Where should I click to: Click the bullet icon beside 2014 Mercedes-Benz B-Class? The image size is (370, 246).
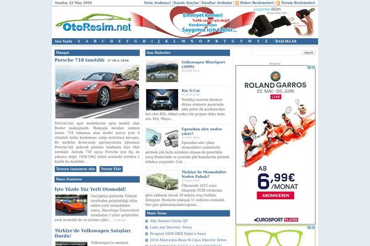(x=147, y=240)
